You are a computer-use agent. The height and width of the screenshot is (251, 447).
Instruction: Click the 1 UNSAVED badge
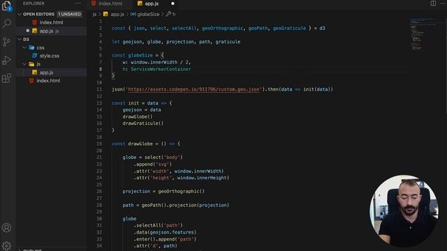pyautogui.click(x=70, y=14)
